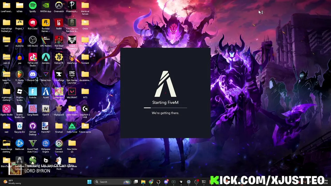Select the Battle.net desktop icon
The image size is (331, 186).
coord(20,145)
